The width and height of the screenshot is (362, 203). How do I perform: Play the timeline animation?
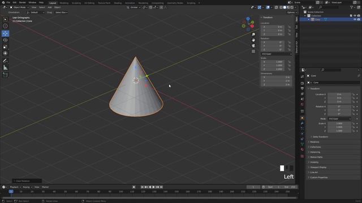[153, 187]
